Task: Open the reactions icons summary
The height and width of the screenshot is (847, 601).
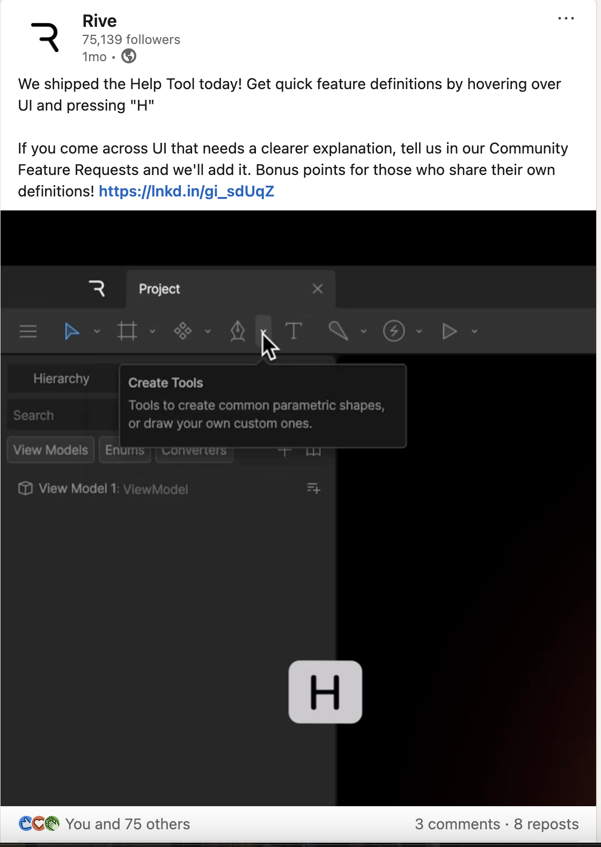Action: click(x=39, y=823)
